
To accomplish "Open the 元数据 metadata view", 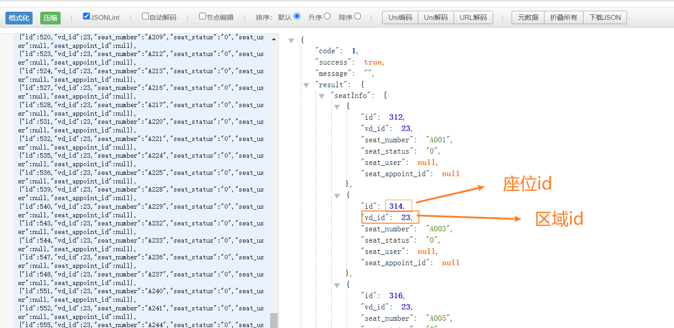I will [x=528, y=18].
